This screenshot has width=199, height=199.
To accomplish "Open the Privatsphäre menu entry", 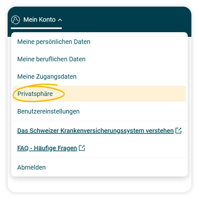I will pyautogui.click(x=35, y=94).
